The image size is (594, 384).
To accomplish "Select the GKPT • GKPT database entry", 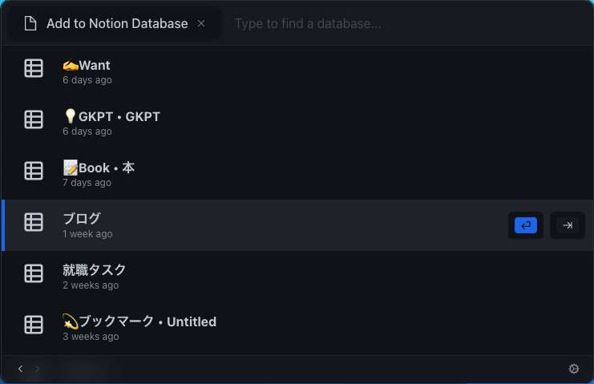I will coord(297,123).
